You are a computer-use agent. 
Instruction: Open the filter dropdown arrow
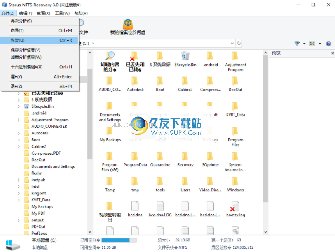coord(304,44)
